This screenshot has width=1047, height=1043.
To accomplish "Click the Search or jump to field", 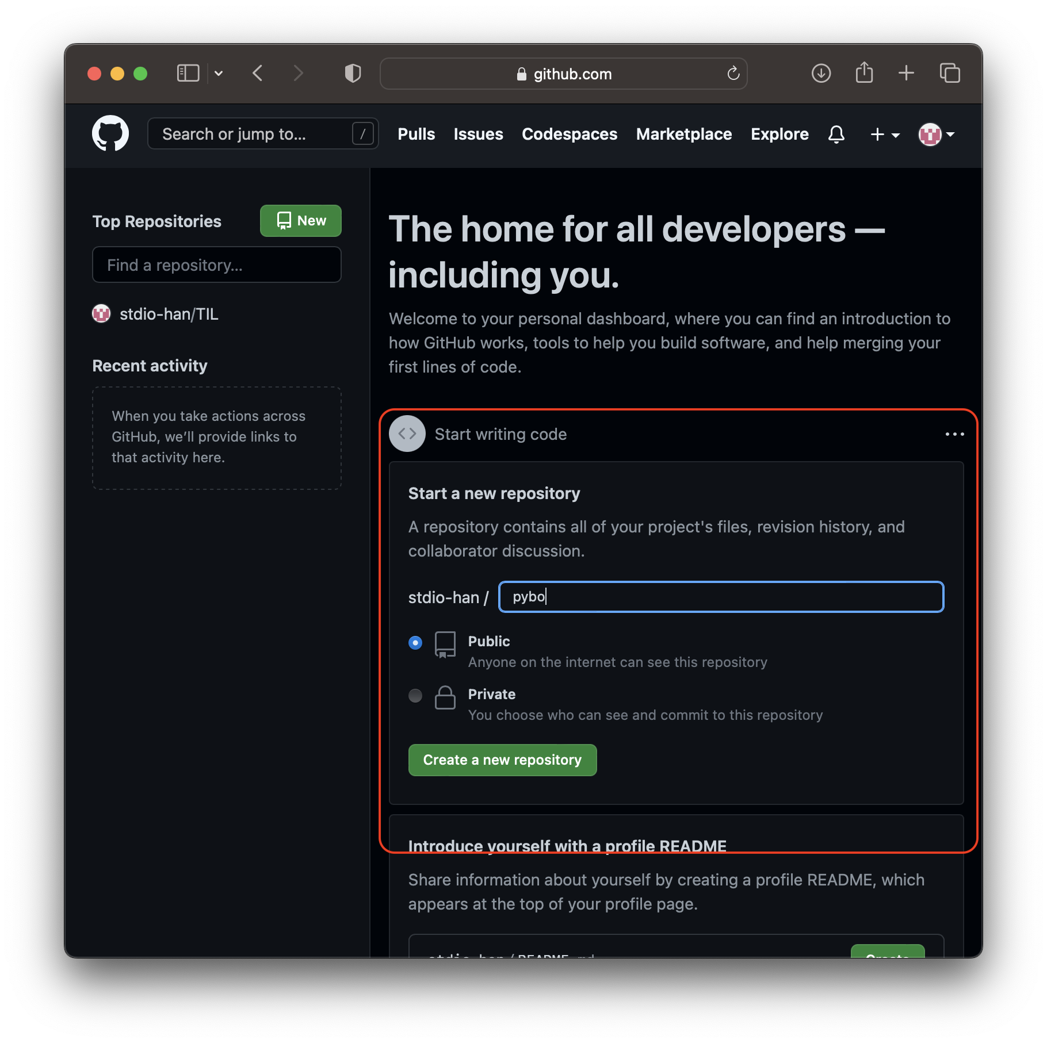I will pos(263,133).
